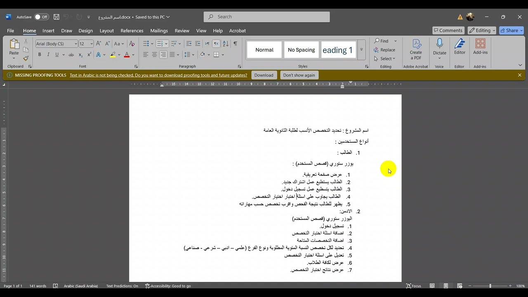
Task: Switch to Web Layout view icon
Action: click(x=460, y=286)
